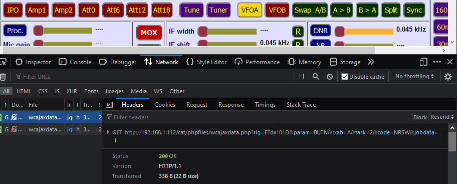Filter requests by Images
The height and width of the screenshot is (184, 457).
(x=115, y=91)
